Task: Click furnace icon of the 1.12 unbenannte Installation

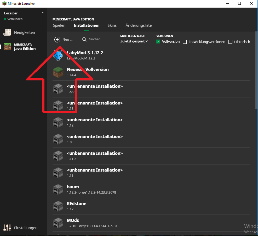Action: pos(58,122)
